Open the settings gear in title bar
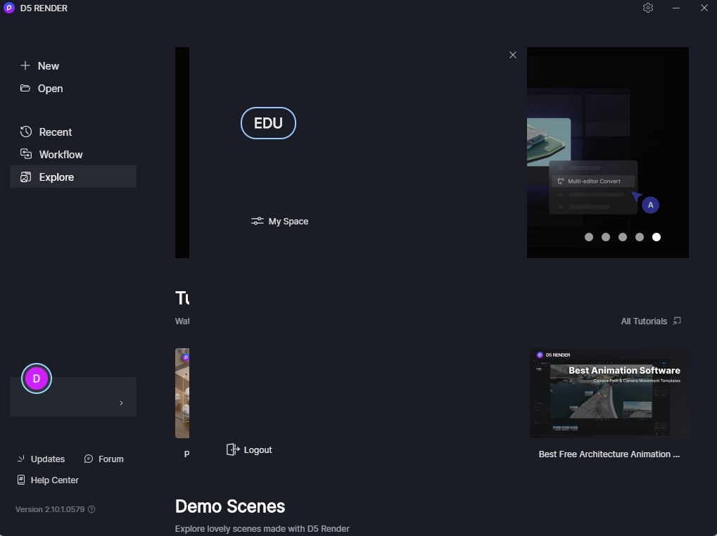Image resolution: width=717 pixels, height=536 pixels. pos(647,8)
